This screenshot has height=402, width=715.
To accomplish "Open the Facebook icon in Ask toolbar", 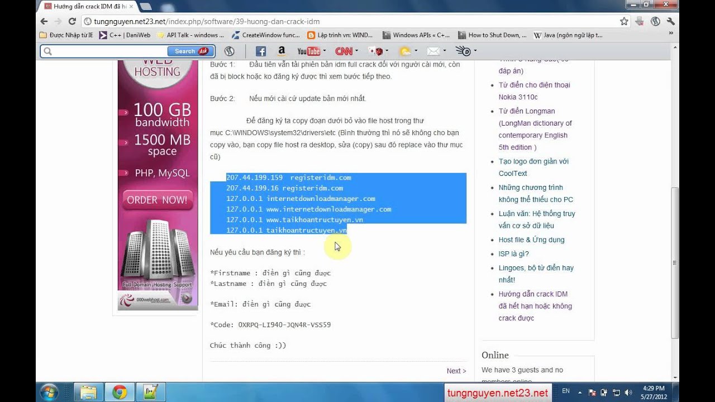I will (x=260, y=51).
